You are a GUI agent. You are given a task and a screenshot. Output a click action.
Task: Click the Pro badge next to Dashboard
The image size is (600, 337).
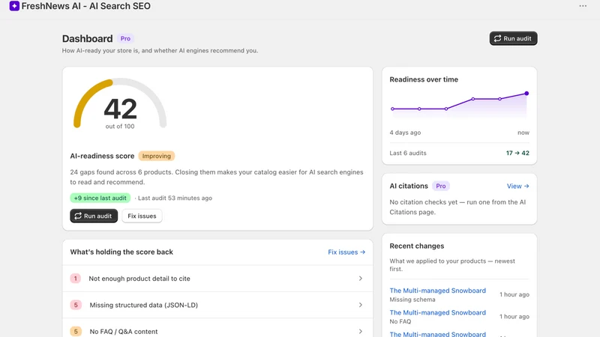125,39
